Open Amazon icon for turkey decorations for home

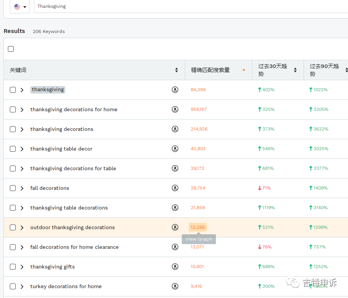175,286
